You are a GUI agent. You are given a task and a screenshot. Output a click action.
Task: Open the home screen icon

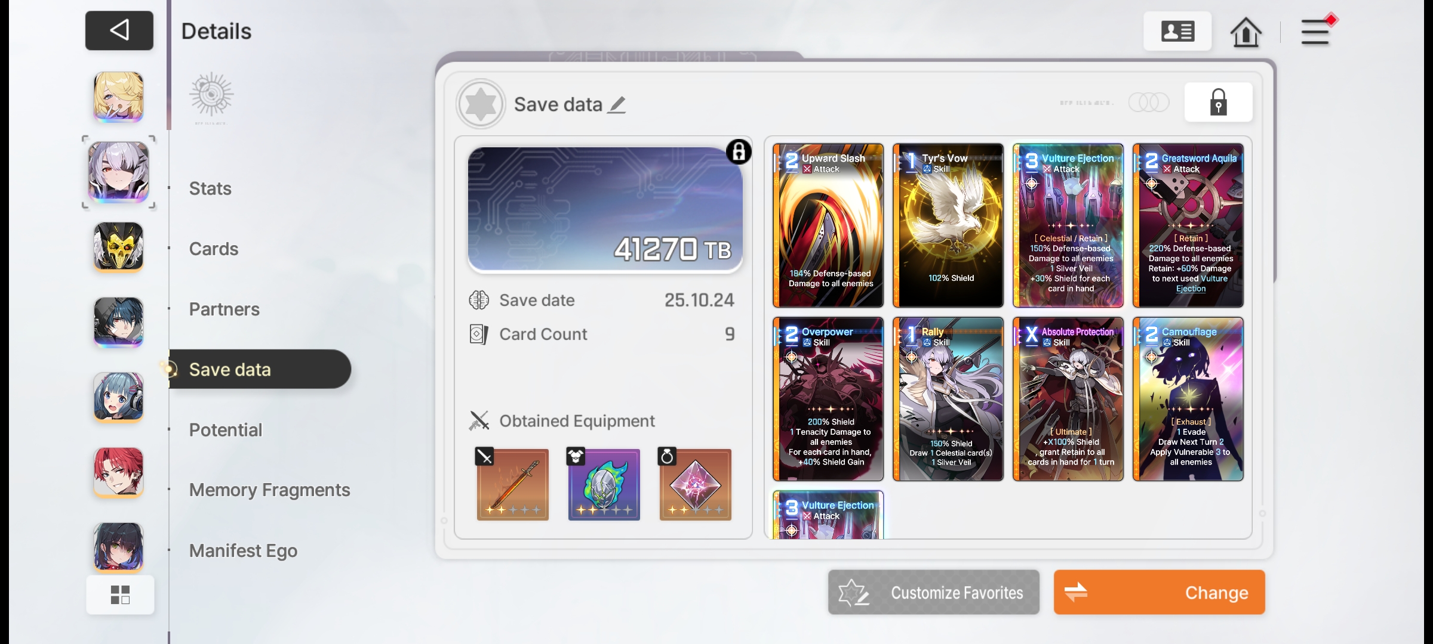coord(1246,32)
